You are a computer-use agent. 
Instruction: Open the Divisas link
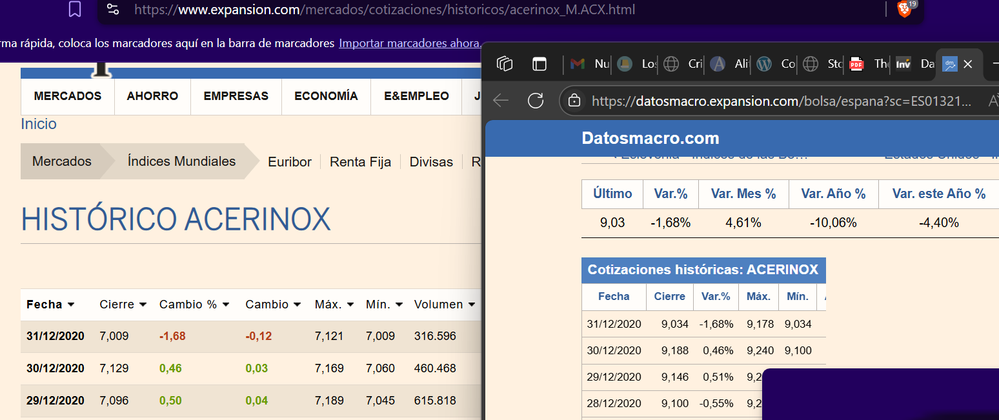[431, 162]
